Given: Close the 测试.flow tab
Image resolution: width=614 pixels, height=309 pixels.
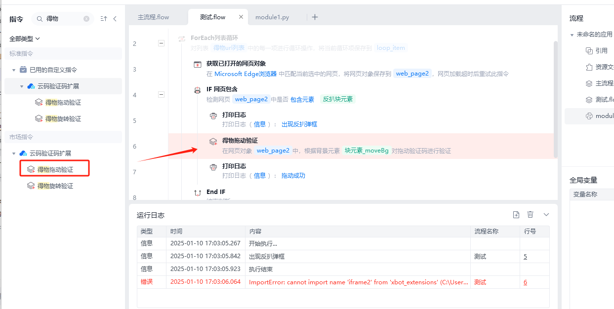Looking at the screenshot, I should [241, 17].
